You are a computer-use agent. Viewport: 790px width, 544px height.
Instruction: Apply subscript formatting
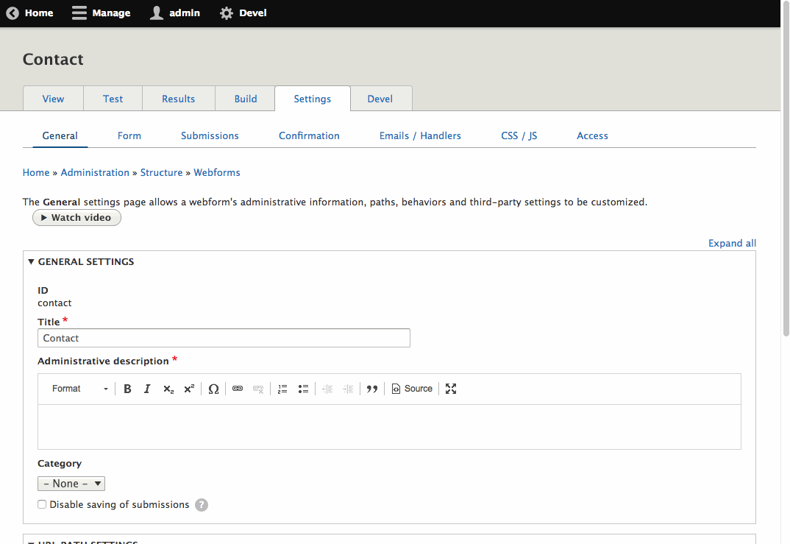168,389
